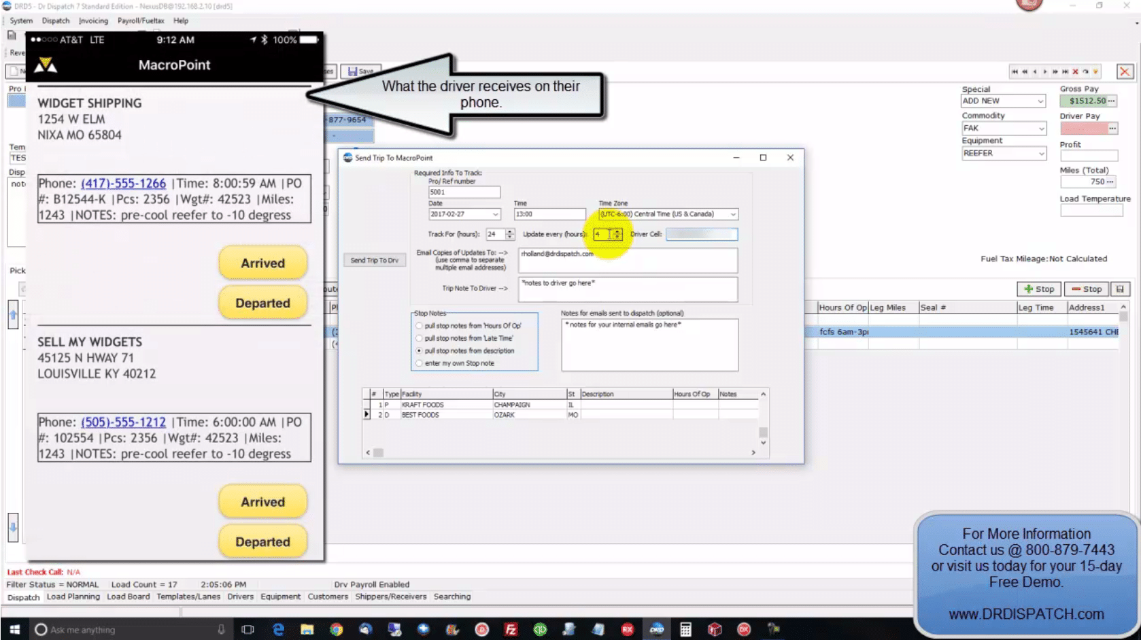Select the KRAFT FOODS stop row
1141x640 pixels.
click(562, 405)
